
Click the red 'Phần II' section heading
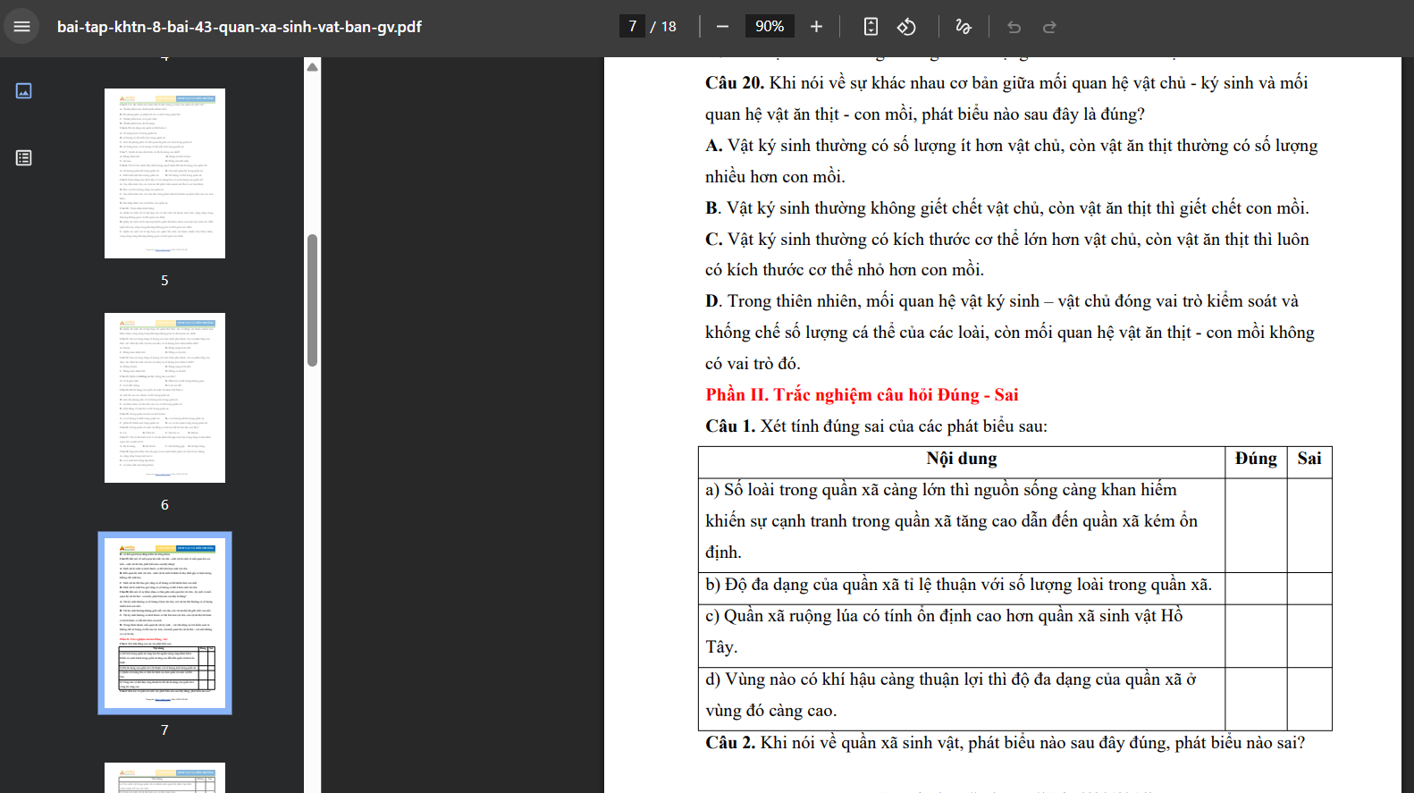[x=862, y=395]
